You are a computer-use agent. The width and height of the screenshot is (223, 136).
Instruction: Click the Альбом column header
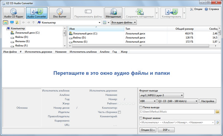point(104,52)
